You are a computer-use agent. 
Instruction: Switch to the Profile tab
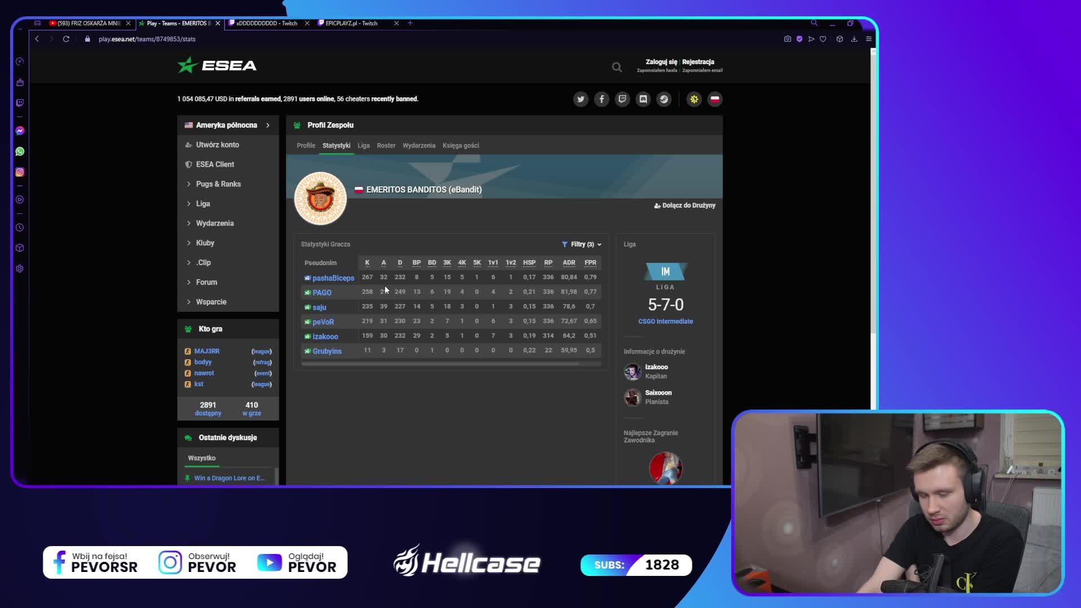pos(306,145)
